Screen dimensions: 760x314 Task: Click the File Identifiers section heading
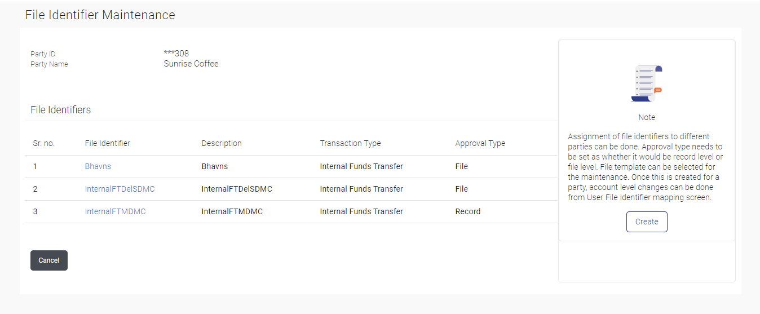coord(61,110)
